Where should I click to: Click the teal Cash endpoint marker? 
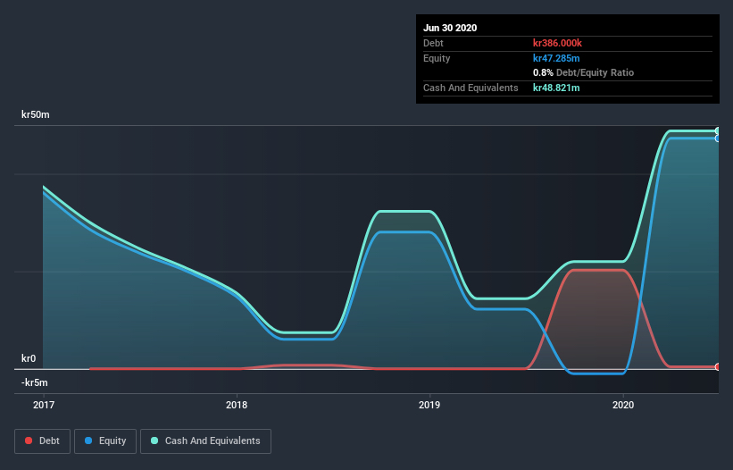click(718, 131)
